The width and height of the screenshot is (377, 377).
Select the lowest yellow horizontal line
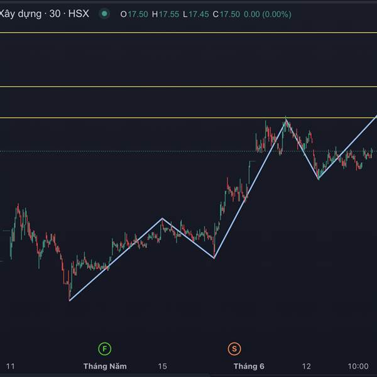pyautogui.click(x=188, y=118)
